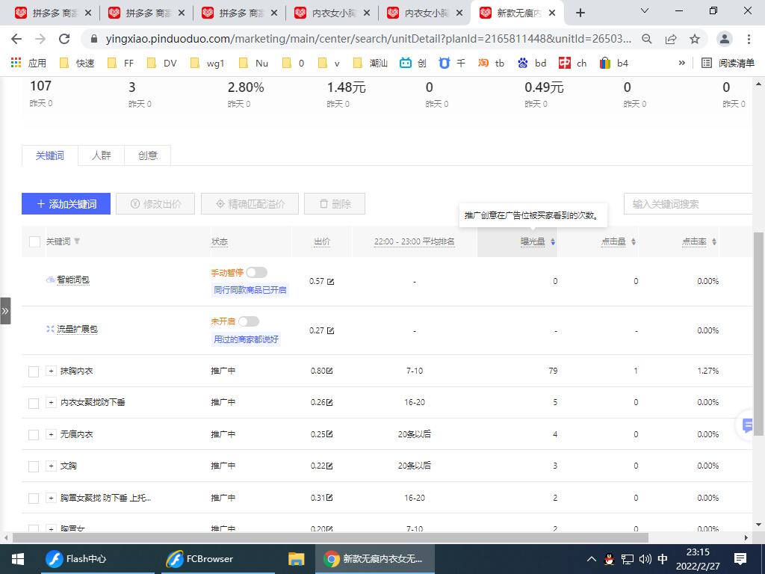Image resolution: width=765 pixels, height=574 pixels.
Task: Open Chrome profile avatar
Action: [x=725, y=39]
